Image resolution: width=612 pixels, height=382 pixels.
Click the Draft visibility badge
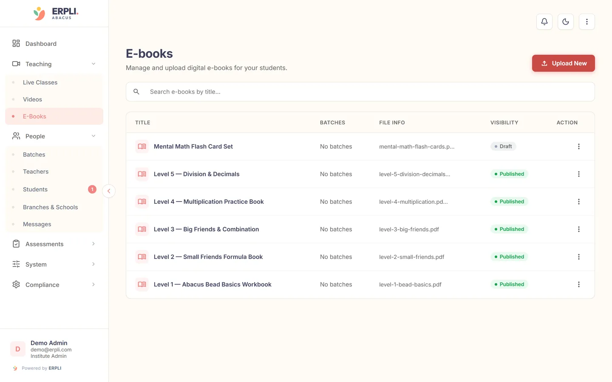[x=503, y=146]
